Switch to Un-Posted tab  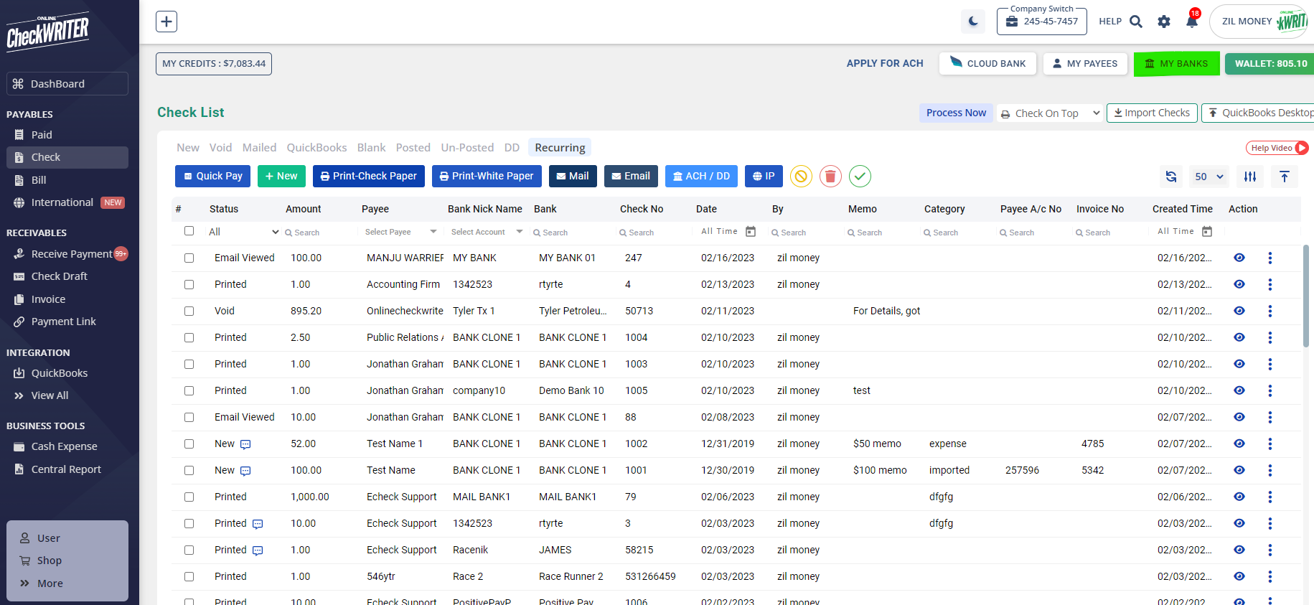467,148
